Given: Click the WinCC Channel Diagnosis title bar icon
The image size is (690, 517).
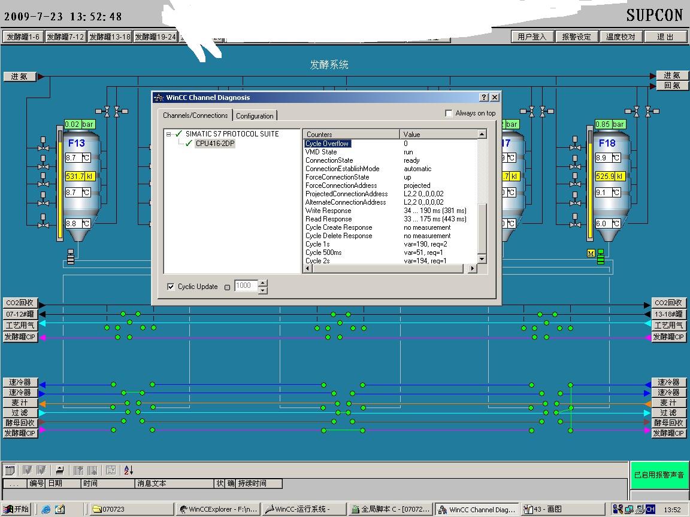Looking at the screenshot, I should pyautogui.click(x=159, y=98).
